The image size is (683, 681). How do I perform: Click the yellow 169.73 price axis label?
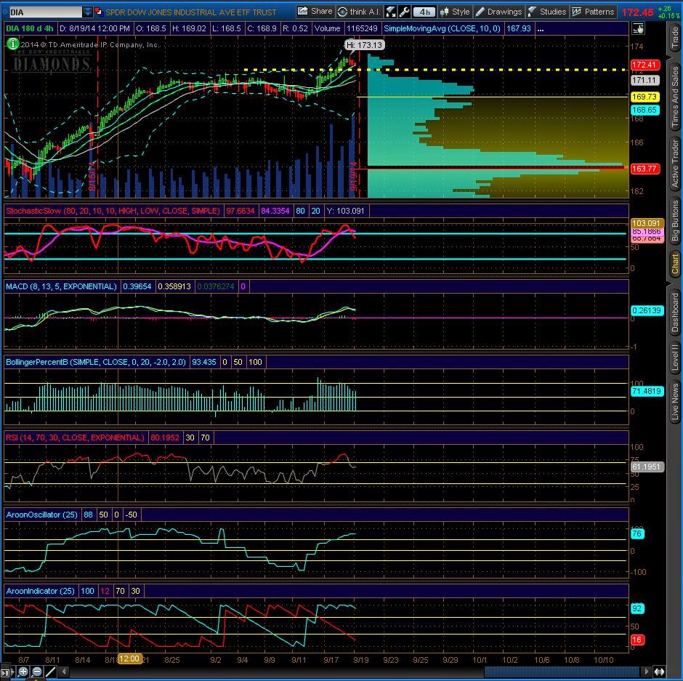click(644, 97)
